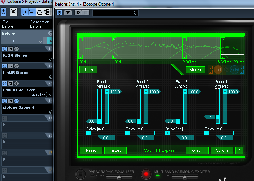This screenshot has height=181, width=254.
Task: Toggle fourth Cubase window layout icon
Action: click(x=47, y=12)
